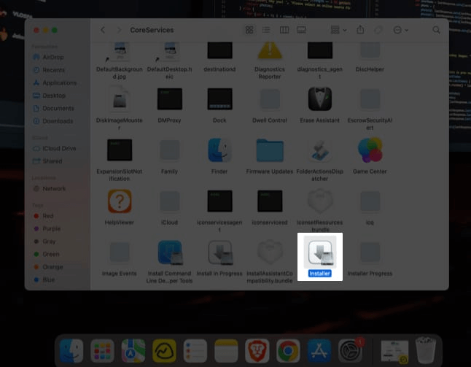Switch to list view
The width and height of the screenshot is (471, 367).
(x=266, y=30)
